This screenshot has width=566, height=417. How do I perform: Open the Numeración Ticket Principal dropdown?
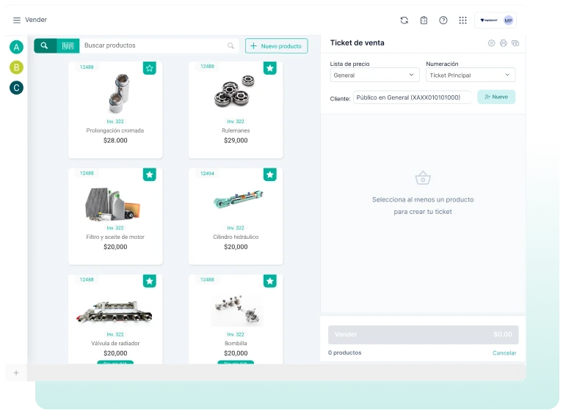[471, 75]
